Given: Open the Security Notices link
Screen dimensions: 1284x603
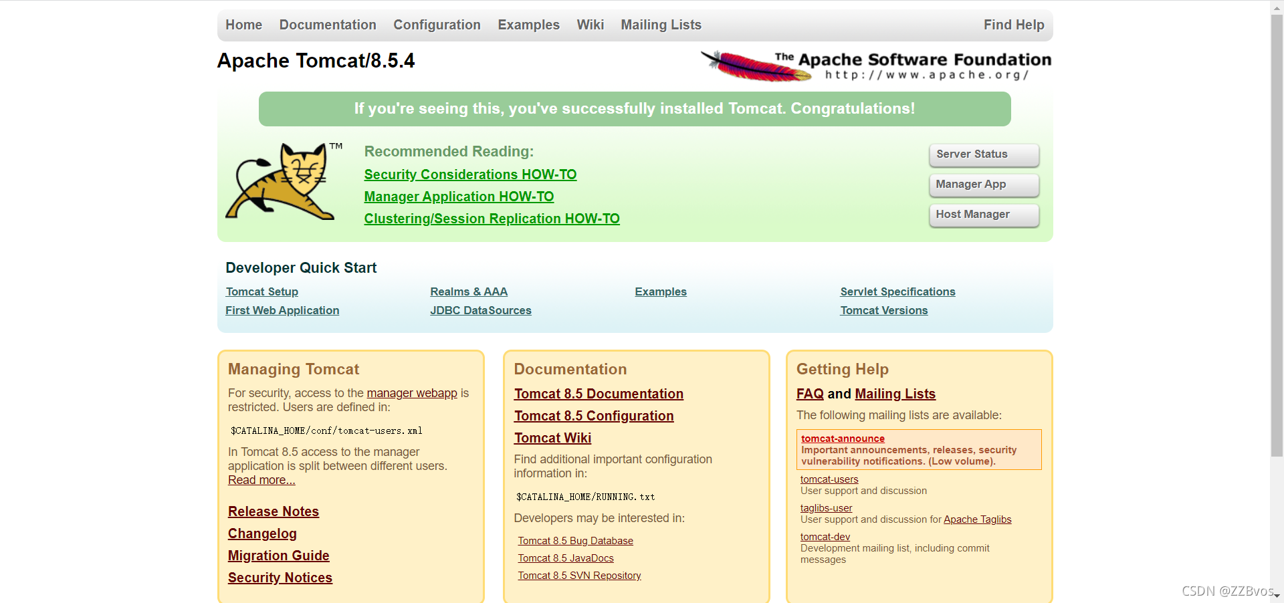Looking at the screenshot, I should (280, 578).
